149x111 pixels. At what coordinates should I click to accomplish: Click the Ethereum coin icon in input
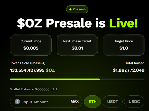17,102
